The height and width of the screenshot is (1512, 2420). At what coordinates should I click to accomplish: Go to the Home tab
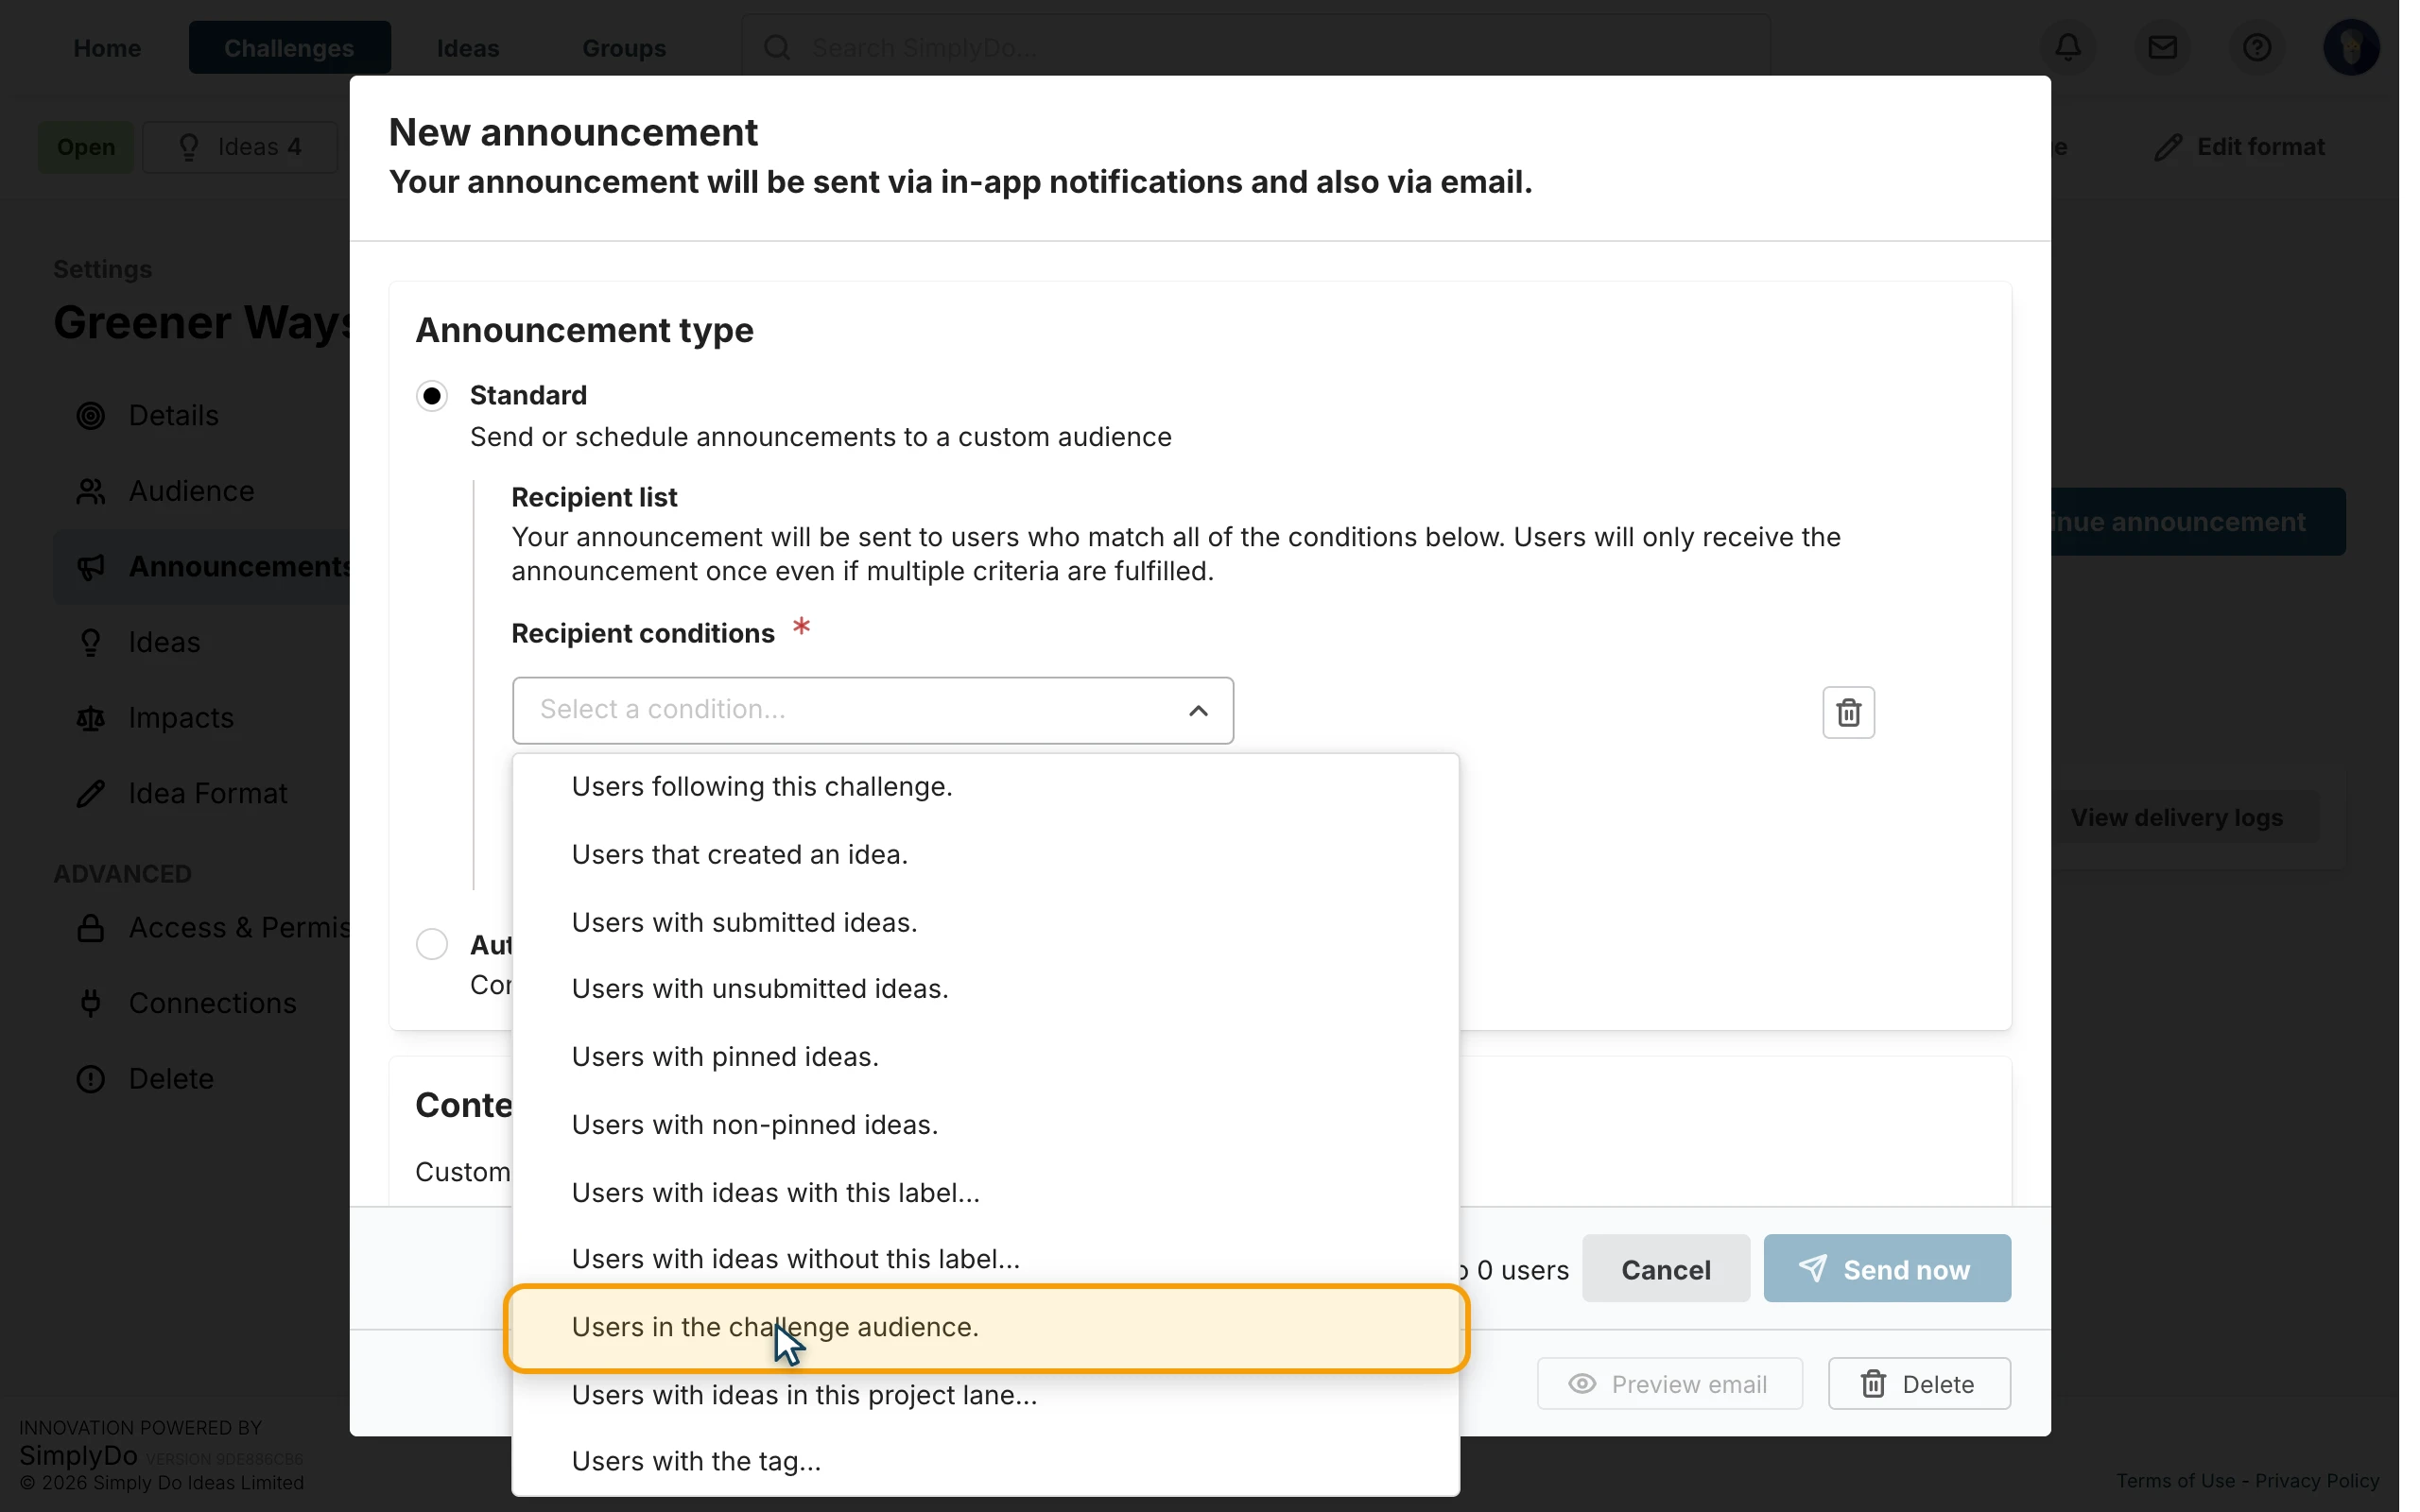(107, 47)
